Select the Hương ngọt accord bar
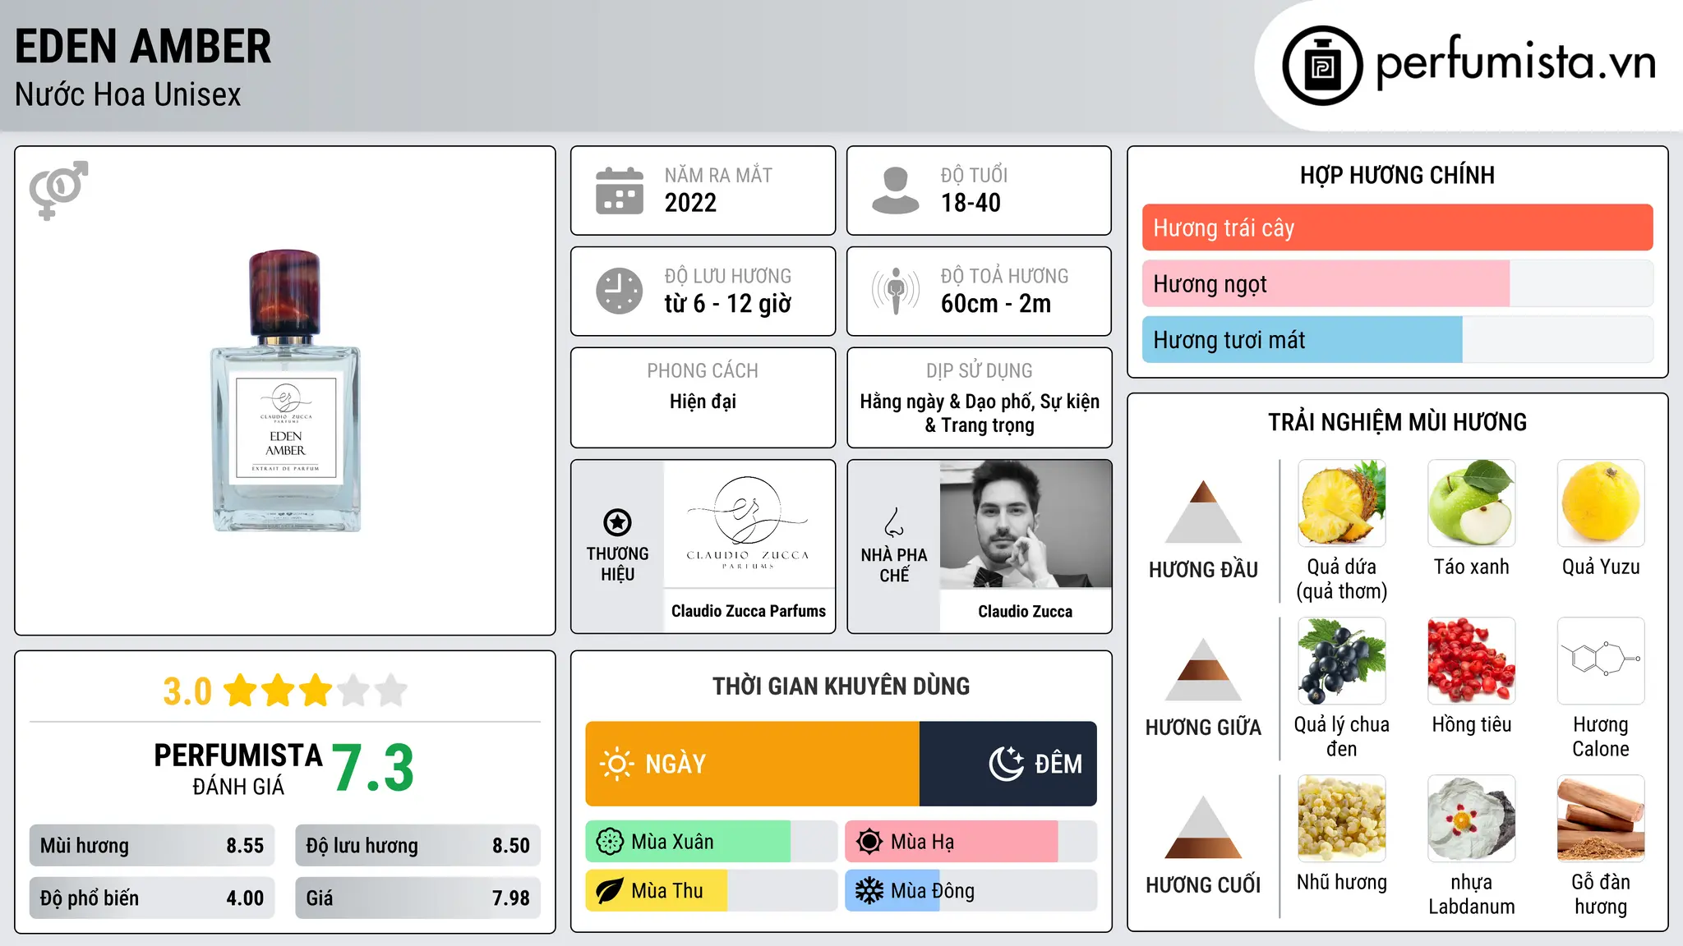 click(x=1397, y=284)
